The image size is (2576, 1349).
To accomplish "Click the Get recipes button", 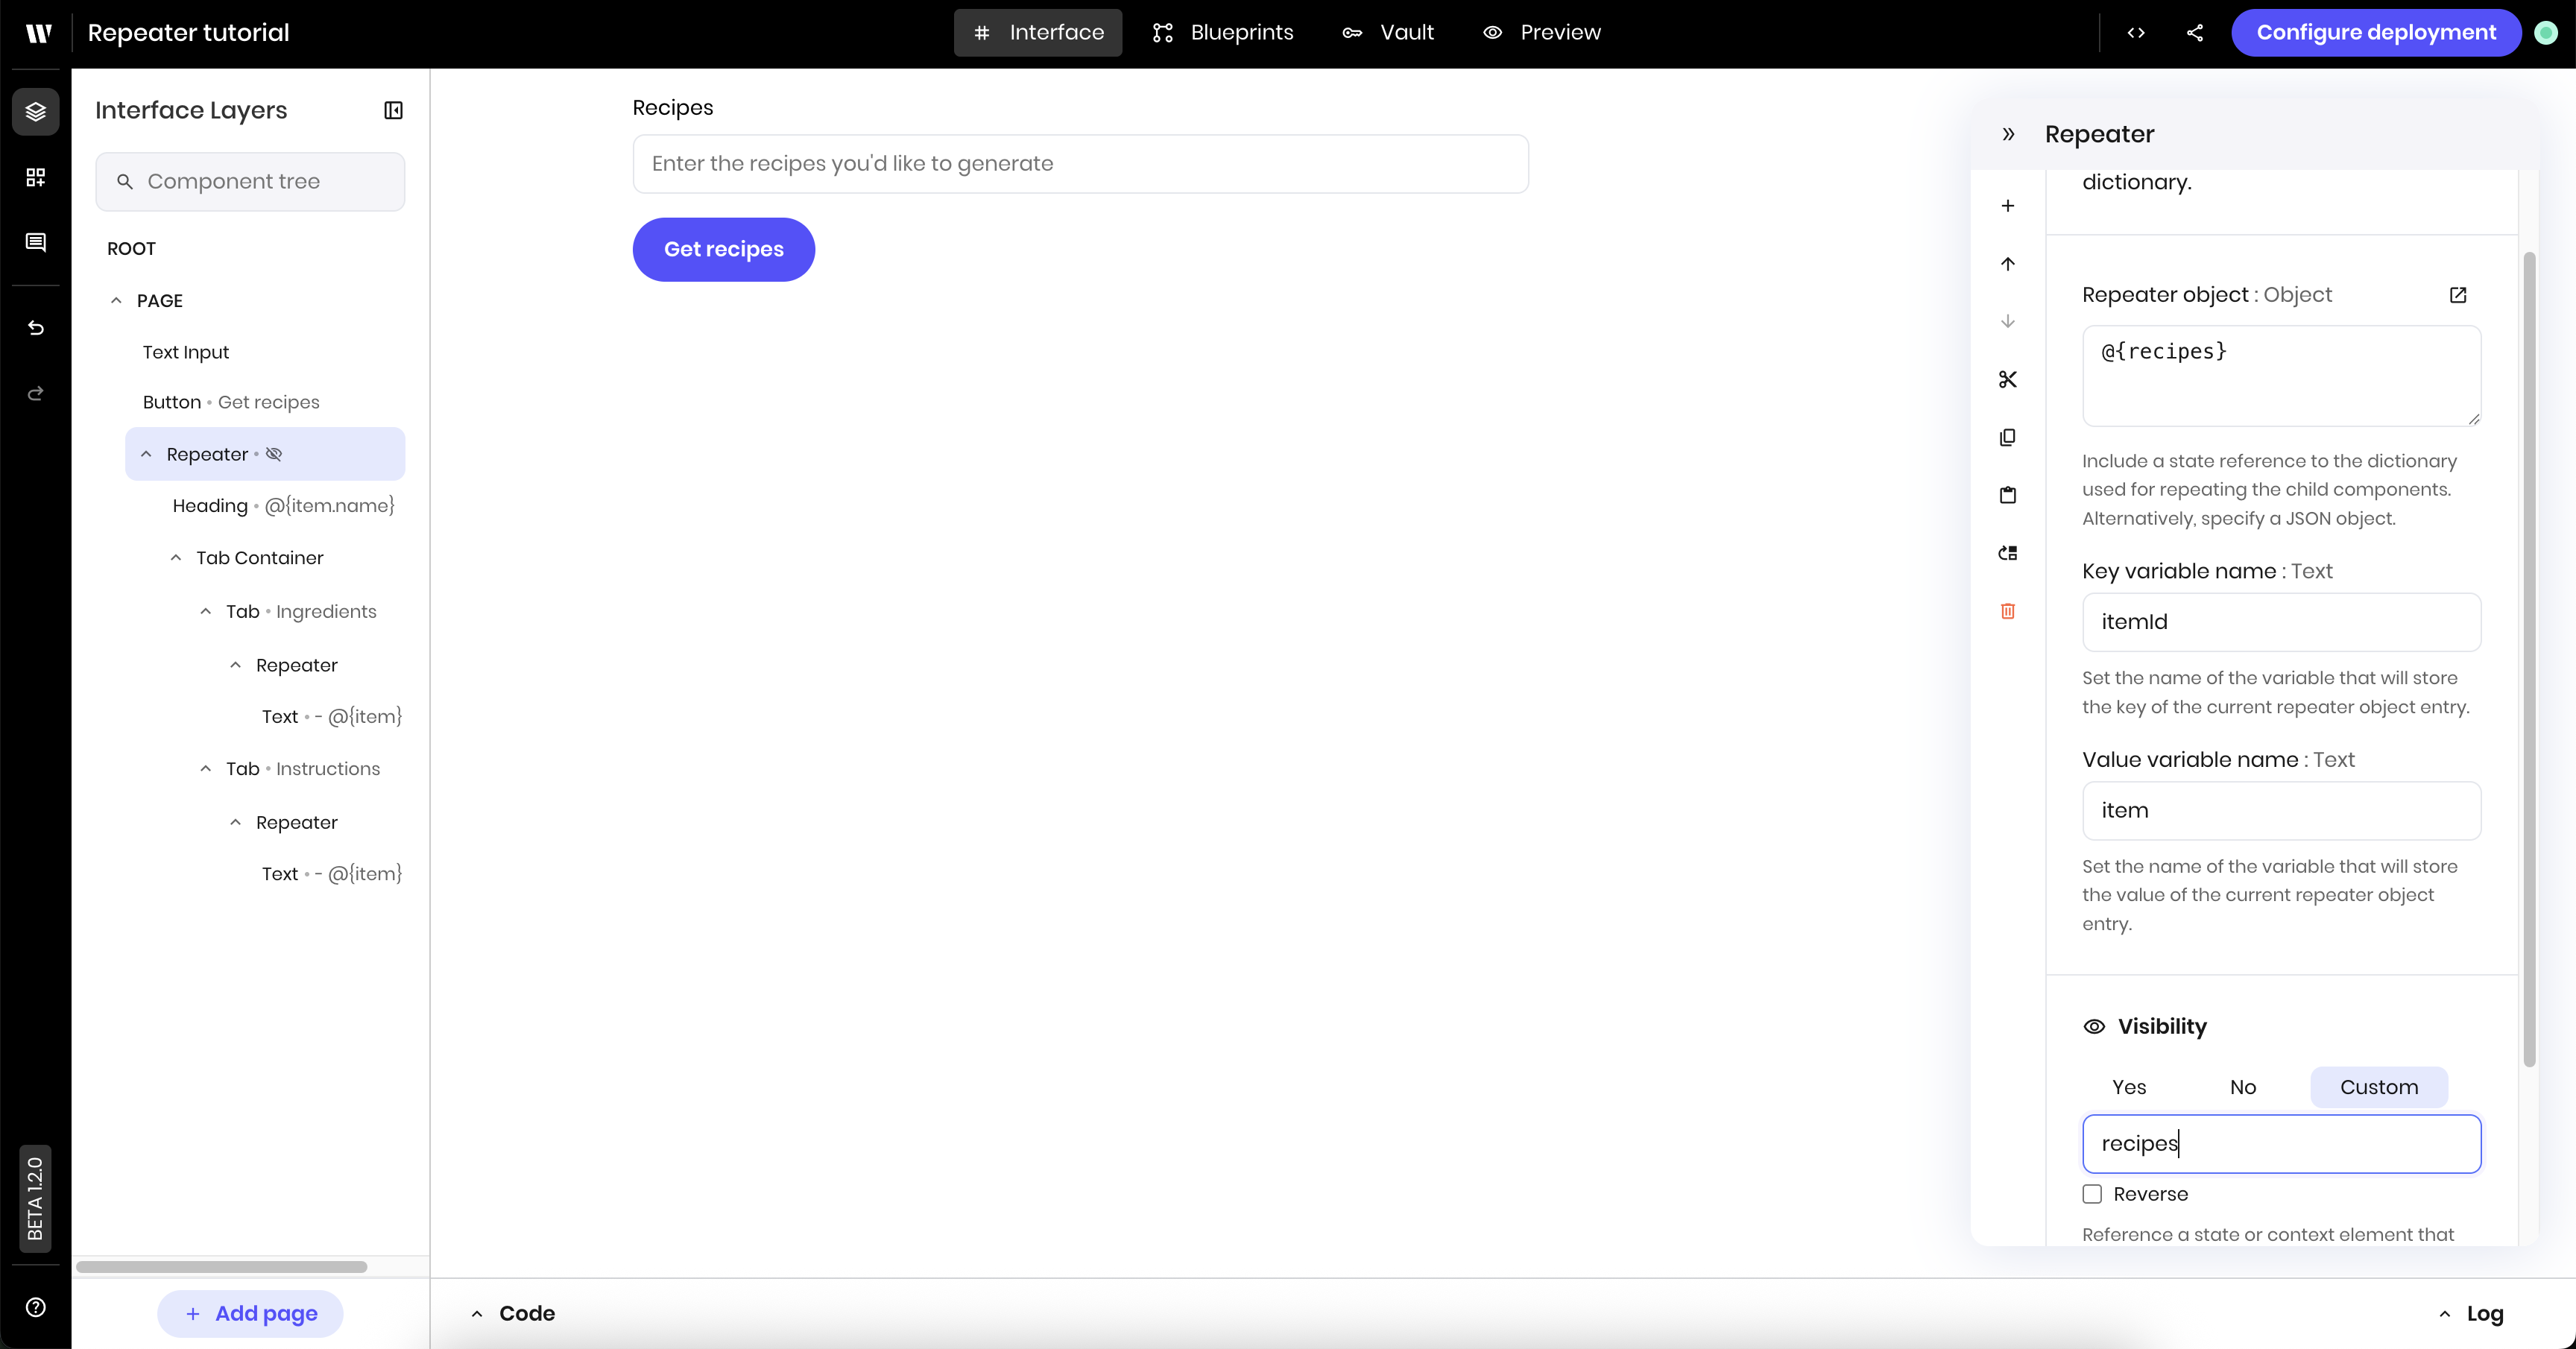I will [x=724, y=249].
